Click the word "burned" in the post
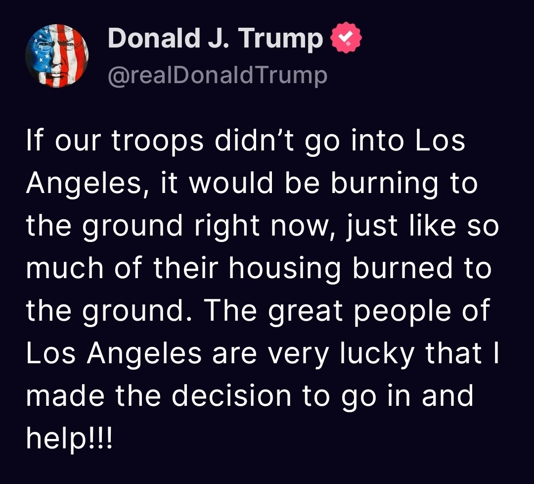The image size is (534, 484). [x=403, y=268]
